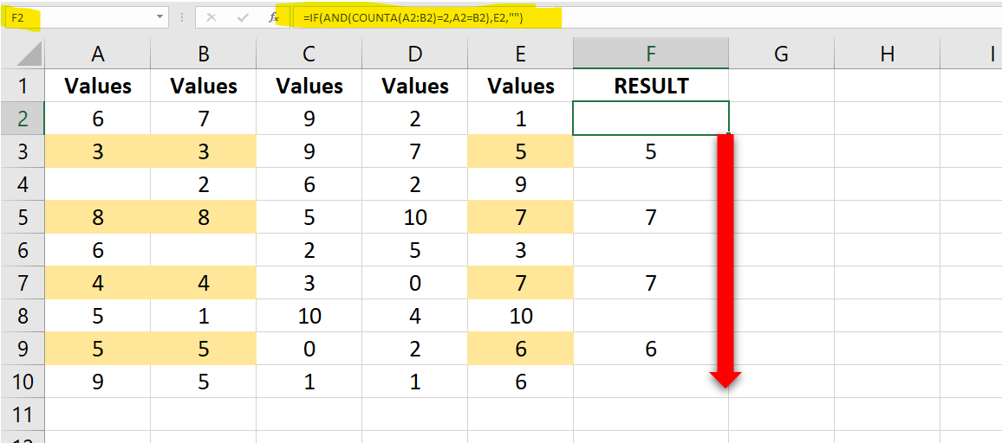Select column D header
This screenshot has width=1002, height=443.
click(415, 54)
